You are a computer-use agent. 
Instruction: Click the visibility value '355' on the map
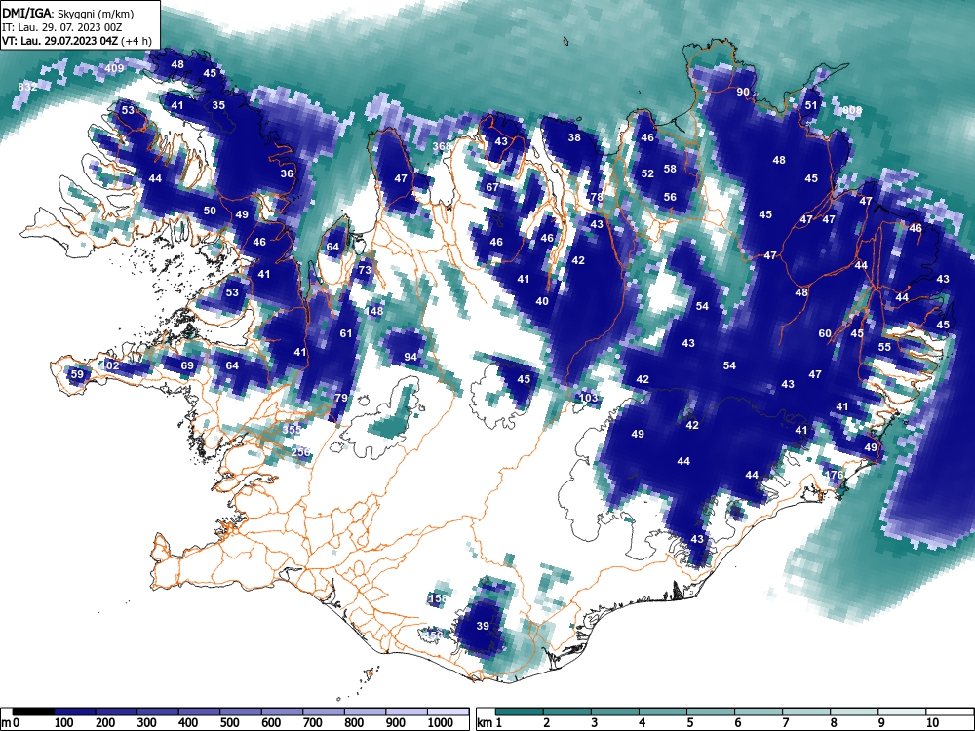coord(292,430)
